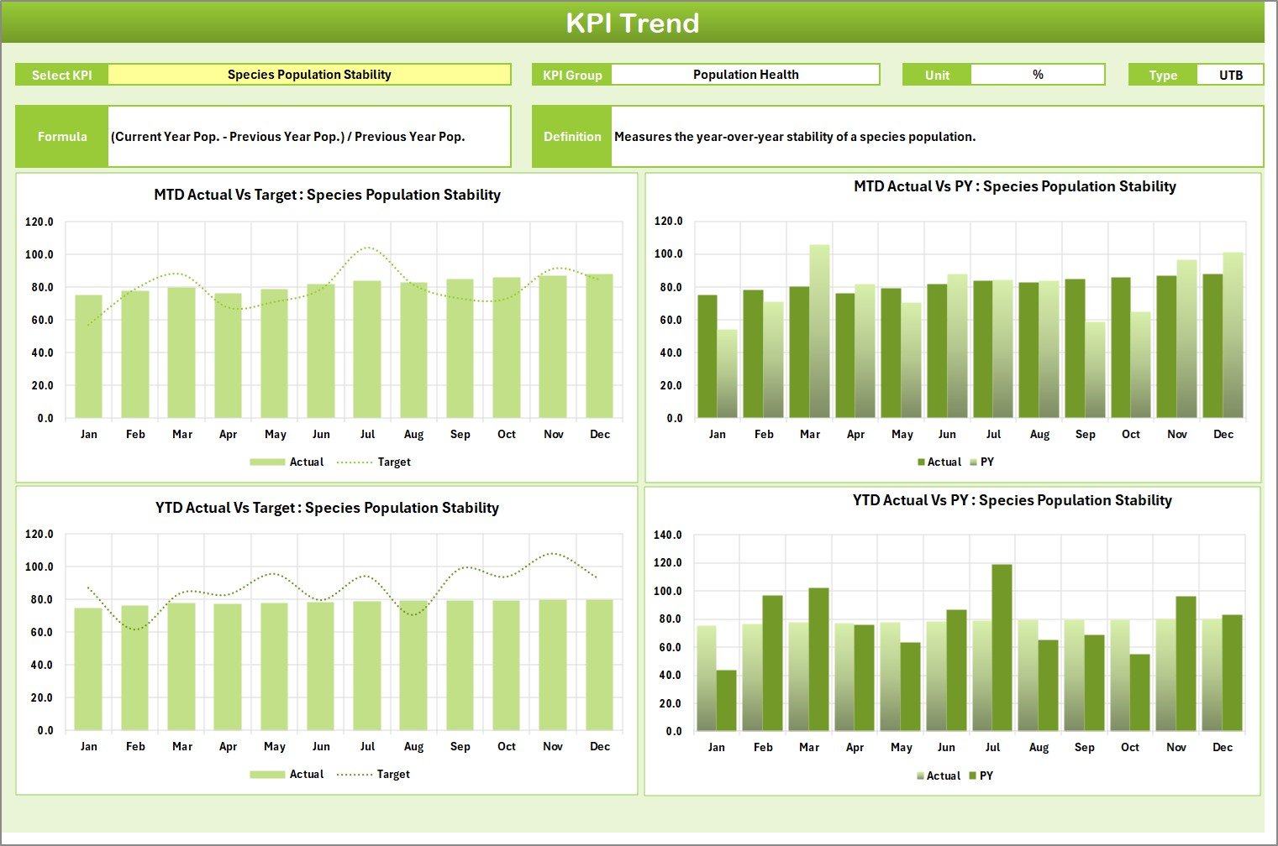Click the MTD Actual Vs Target chart title
The width and height of the screenshot is (1278, 846).
tap(326, 194)
